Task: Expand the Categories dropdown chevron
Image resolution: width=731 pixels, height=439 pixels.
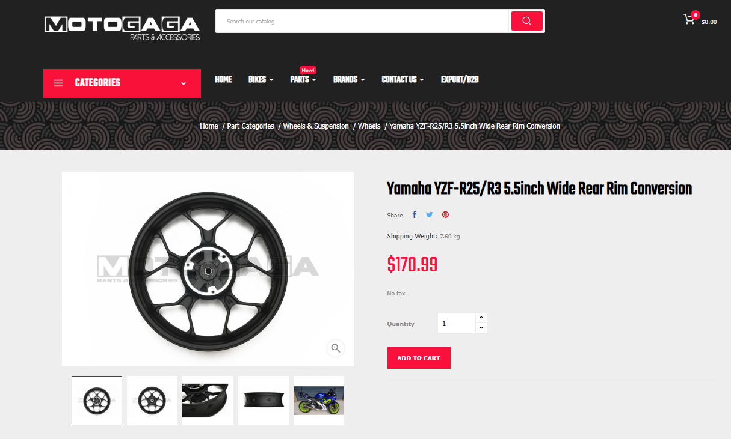Action: (x=184, y=83)
